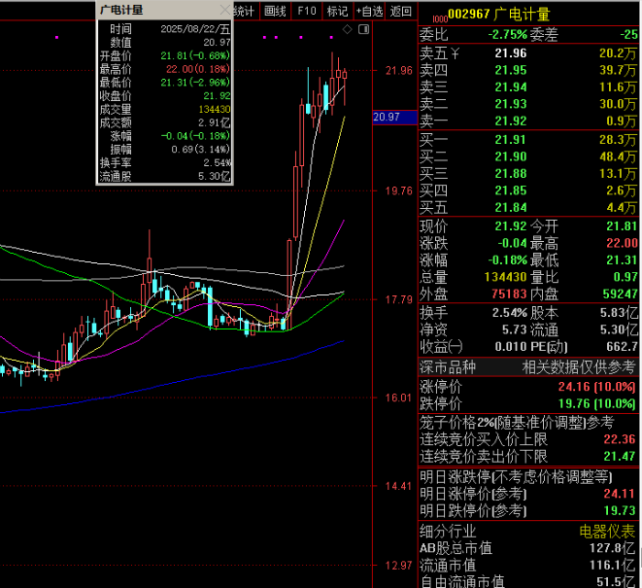Select the 买五 price 21.84

click(x=511, y=208)
